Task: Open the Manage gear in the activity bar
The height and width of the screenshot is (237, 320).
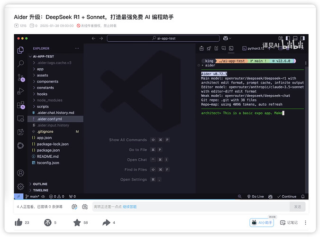Action: pos(20,186)
